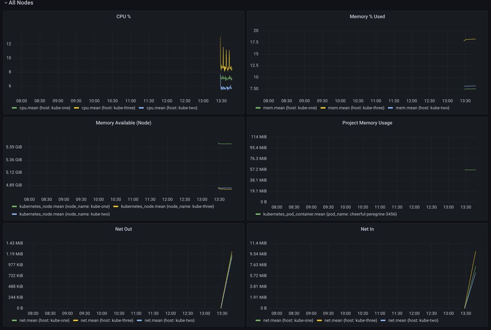Click green color swatch for mem.mean kube-one
The height and width of the screenshot is (330, 491).
tap(258, 108)
